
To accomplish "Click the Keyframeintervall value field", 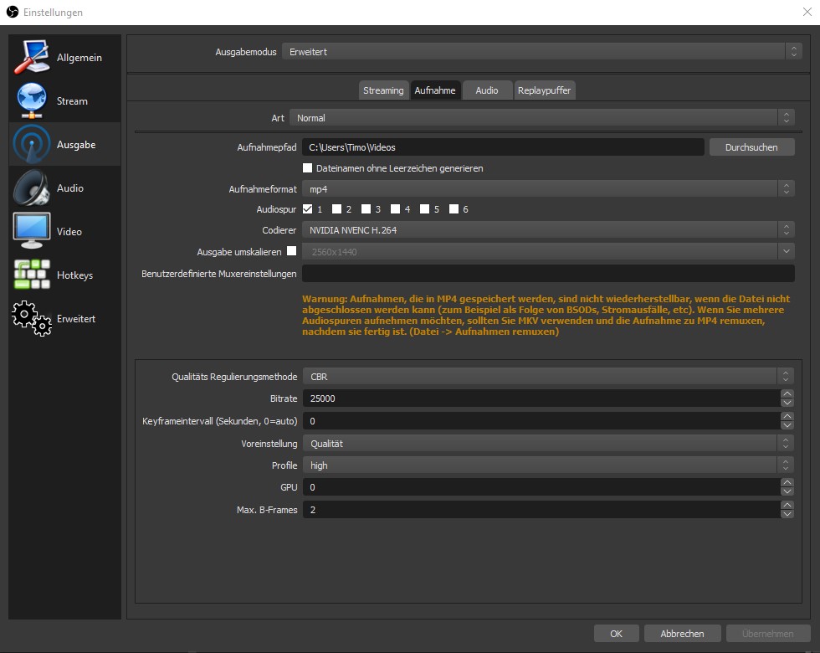I will pos(542,420).
